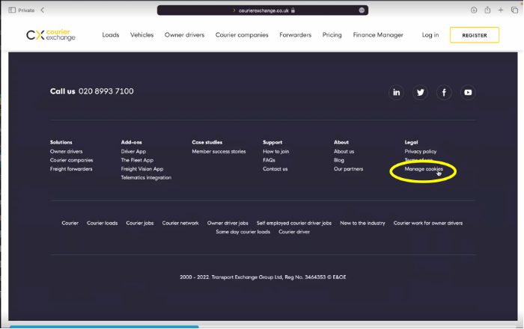Open the LinkedIn social icon
Viewport: 524px width, 329px height.
396,93
